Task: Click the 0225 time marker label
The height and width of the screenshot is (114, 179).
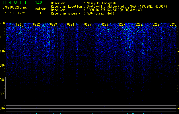Action: (88, 25)
